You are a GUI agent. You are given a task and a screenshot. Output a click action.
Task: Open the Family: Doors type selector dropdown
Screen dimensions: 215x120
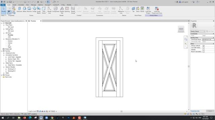pos(198,31)
